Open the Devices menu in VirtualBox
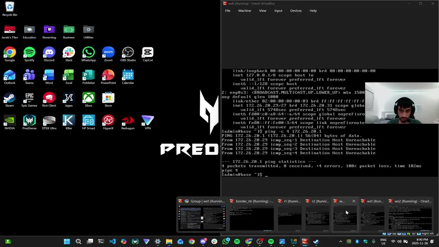The height and width of the screenshot is (247, 439). point(296,11)
